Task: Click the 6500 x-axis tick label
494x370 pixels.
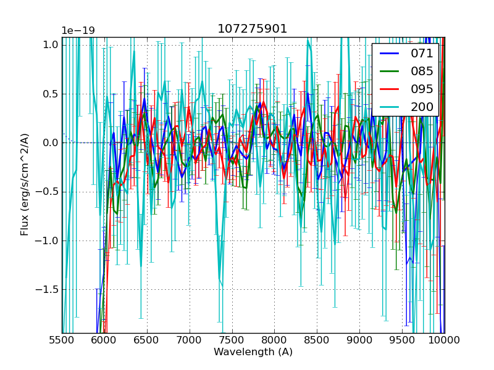Action: (x=147, y=340)
